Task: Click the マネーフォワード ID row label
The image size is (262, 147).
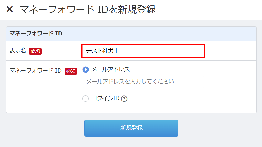Action: pos(36,71)
